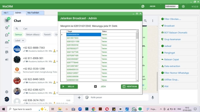Screen dimensions: 200x112
Task: Click the Status column header
Action: click(118, 31)
